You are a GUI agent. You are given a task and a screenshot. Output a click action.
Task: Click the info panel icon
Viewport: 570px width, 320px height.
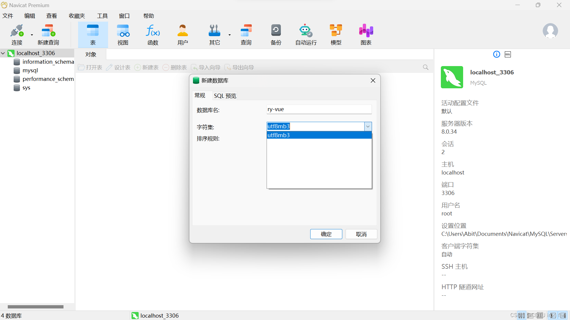(x=496, y=55)
